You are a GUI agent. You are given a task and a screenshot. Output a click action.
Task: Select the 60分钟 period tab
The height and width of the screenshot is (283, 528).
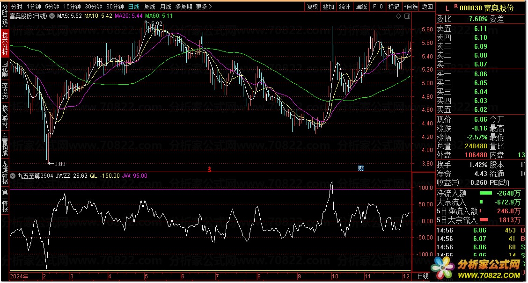pyautogui.click(x=115, y=7)
